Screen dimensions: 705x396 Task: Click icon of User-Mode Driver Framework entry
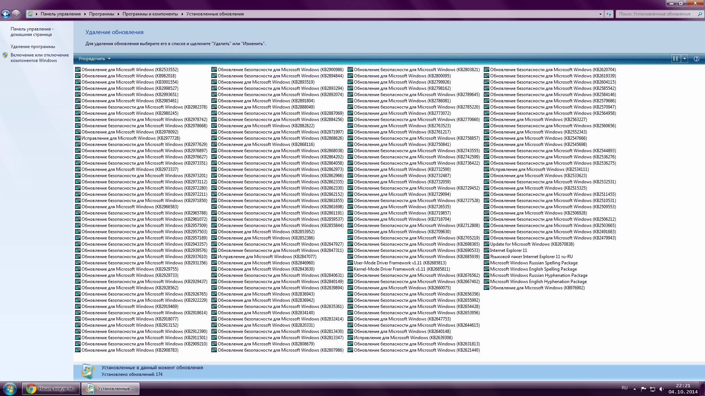point(350,263)
